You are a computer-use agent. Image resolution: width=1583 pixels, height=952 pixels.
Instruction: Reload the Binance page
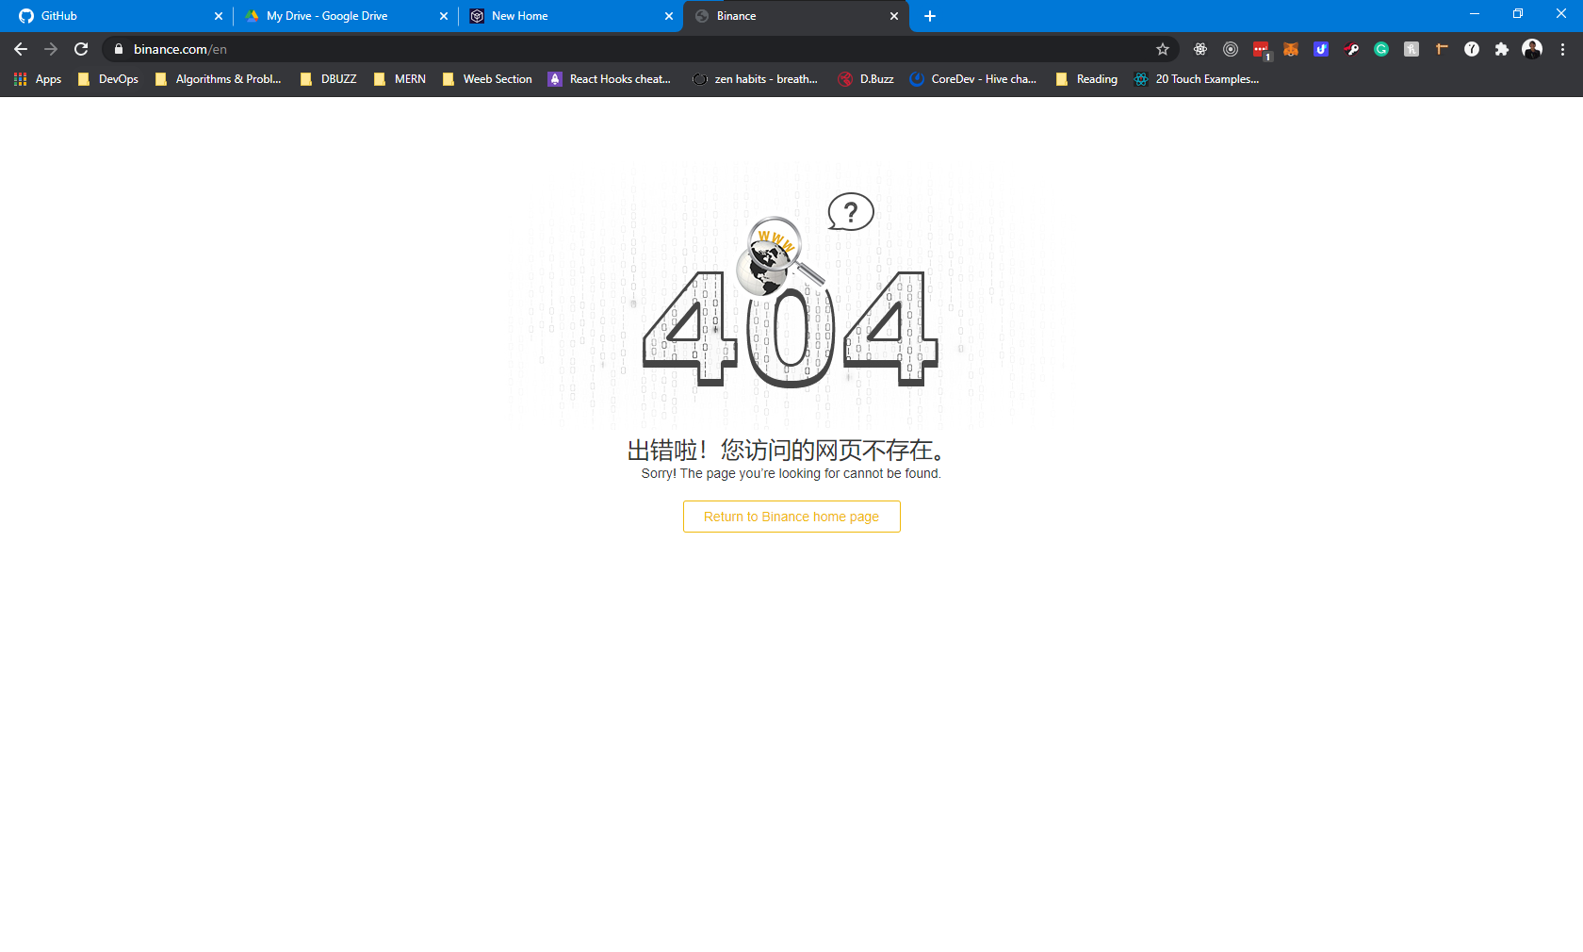(81, 49)
